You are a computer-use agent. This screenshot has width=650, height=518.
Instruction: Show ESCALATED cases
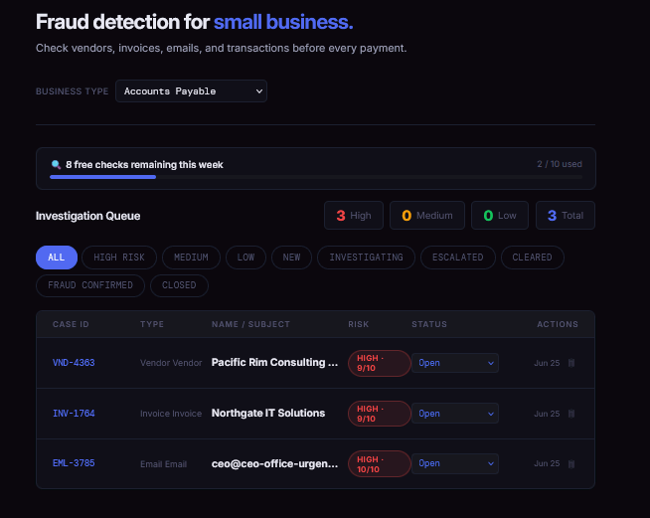point(457,258)
